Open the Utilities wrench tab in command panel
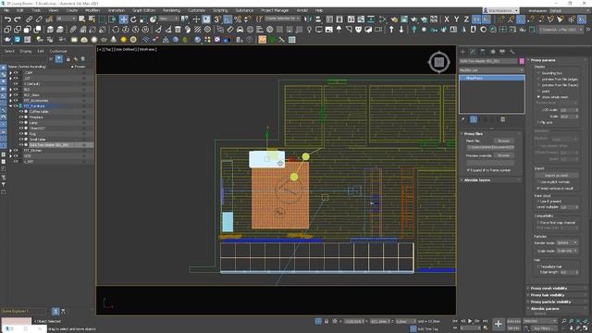This screenshot has width=592, height=333. coord(512,52)
